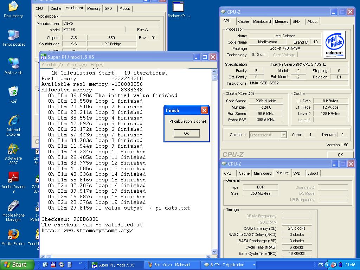Open the Calculate(C) menu in Super PI
The image size is (360, 270).
point(52,65)
